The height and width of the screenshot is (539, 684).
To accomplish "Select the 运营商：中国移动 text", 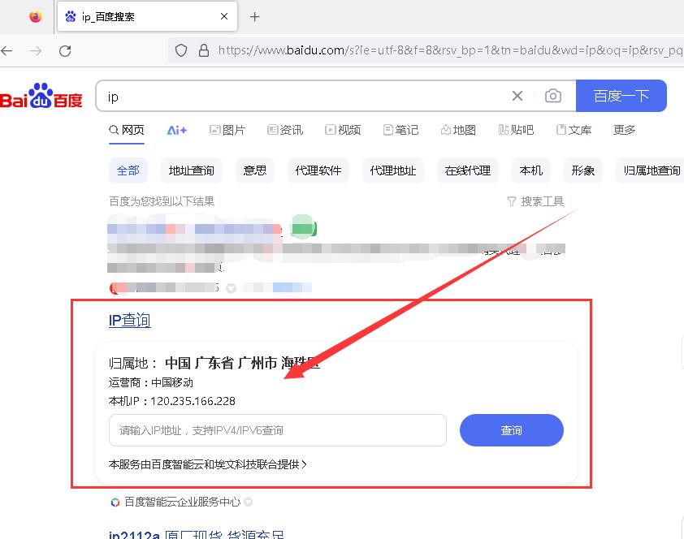I will tap(151, 382).
